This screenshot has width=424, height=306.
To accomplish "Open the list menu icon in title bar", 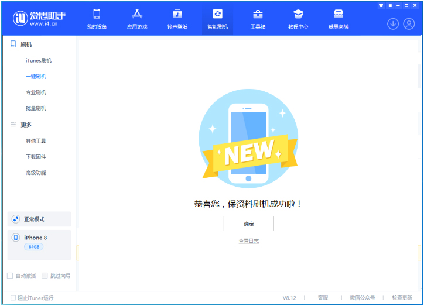I will coord(389,5).
